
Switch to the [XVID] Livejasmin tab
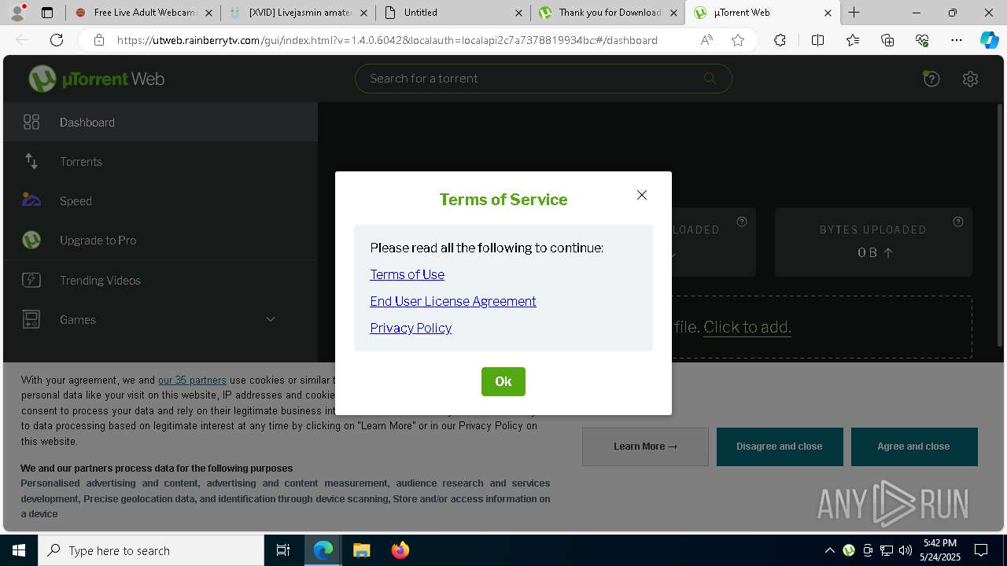pyautogui.click(x=299, y=13)
